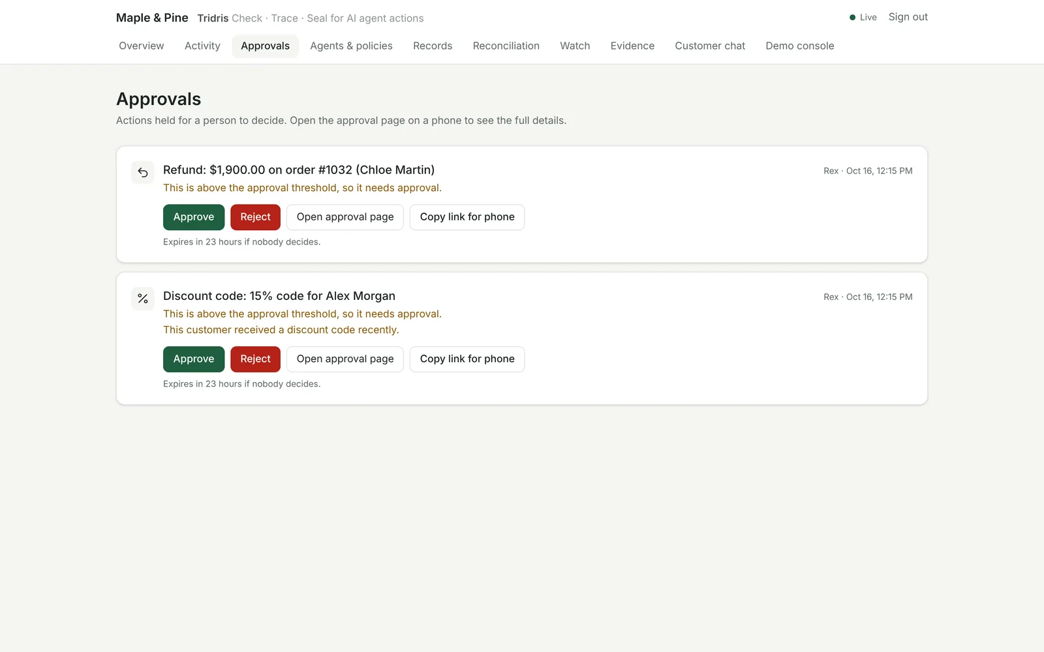Reject the discount code for Alex Morgan
1044x652 pixels.
tap(255, 359)
